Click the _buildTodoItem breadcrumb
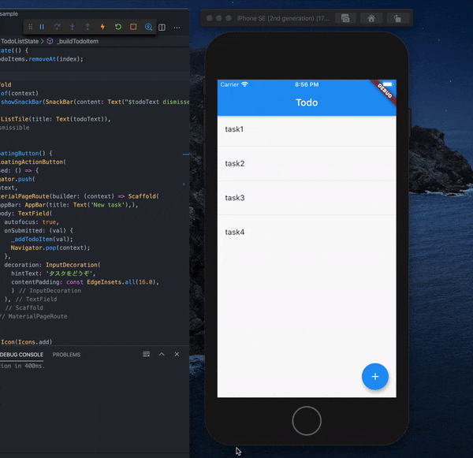The width and height of the screenshot is (473, 458). click(x=77, y=41)
